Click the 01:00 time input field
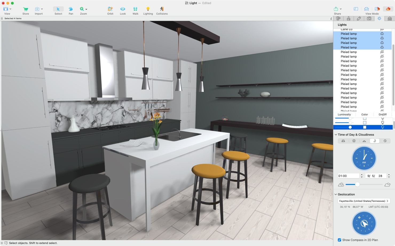 [349, 176]
